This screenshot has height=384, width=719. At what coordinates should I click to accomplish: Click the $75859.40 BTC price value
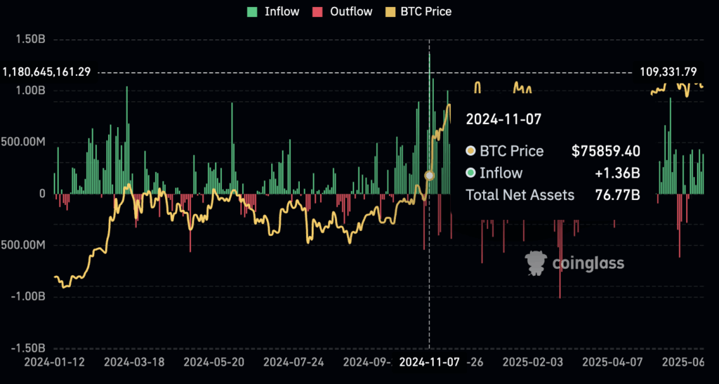click(x=606, y=151)
